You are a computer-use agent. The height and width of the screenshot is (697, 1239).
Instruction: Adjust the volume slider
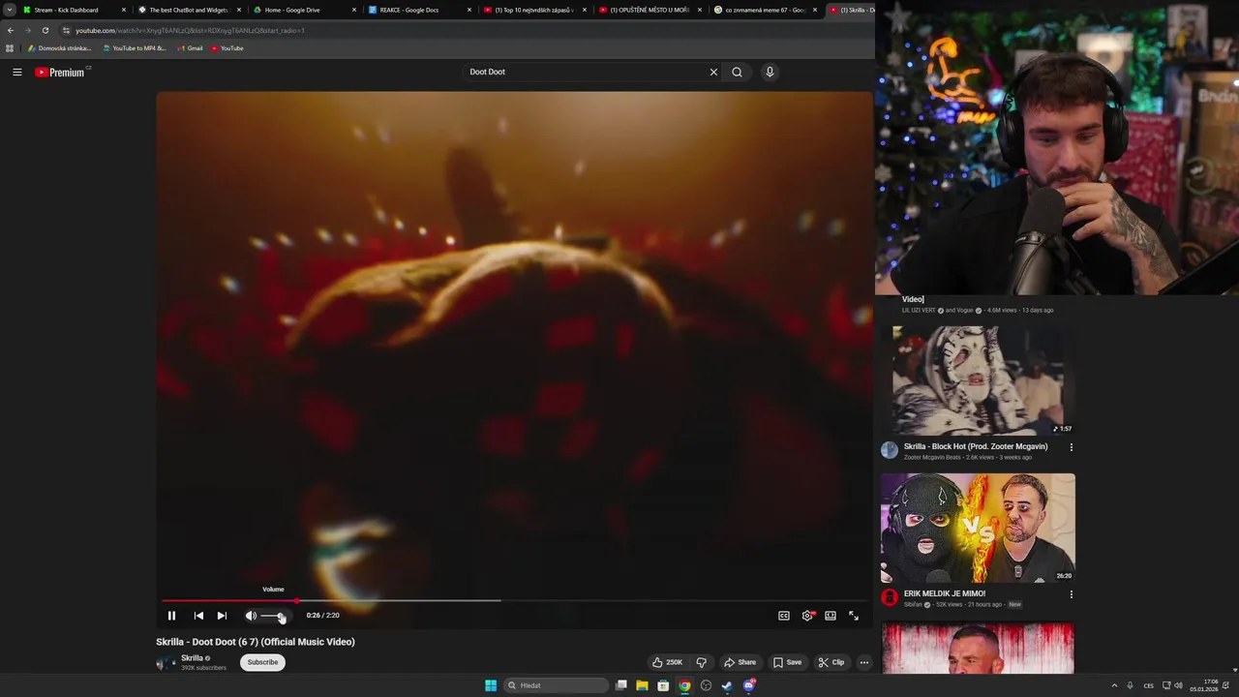274,616
